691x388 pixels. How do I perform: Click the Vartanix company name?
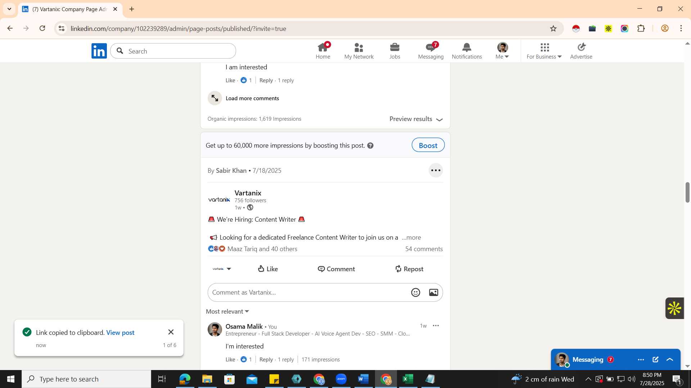248,193
